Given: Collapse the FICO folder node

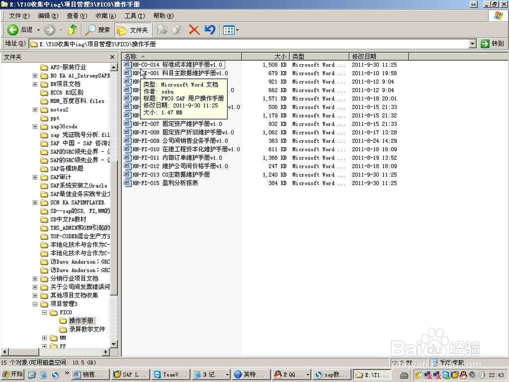Looking at the screenshot, I should [x=44, y=312].
